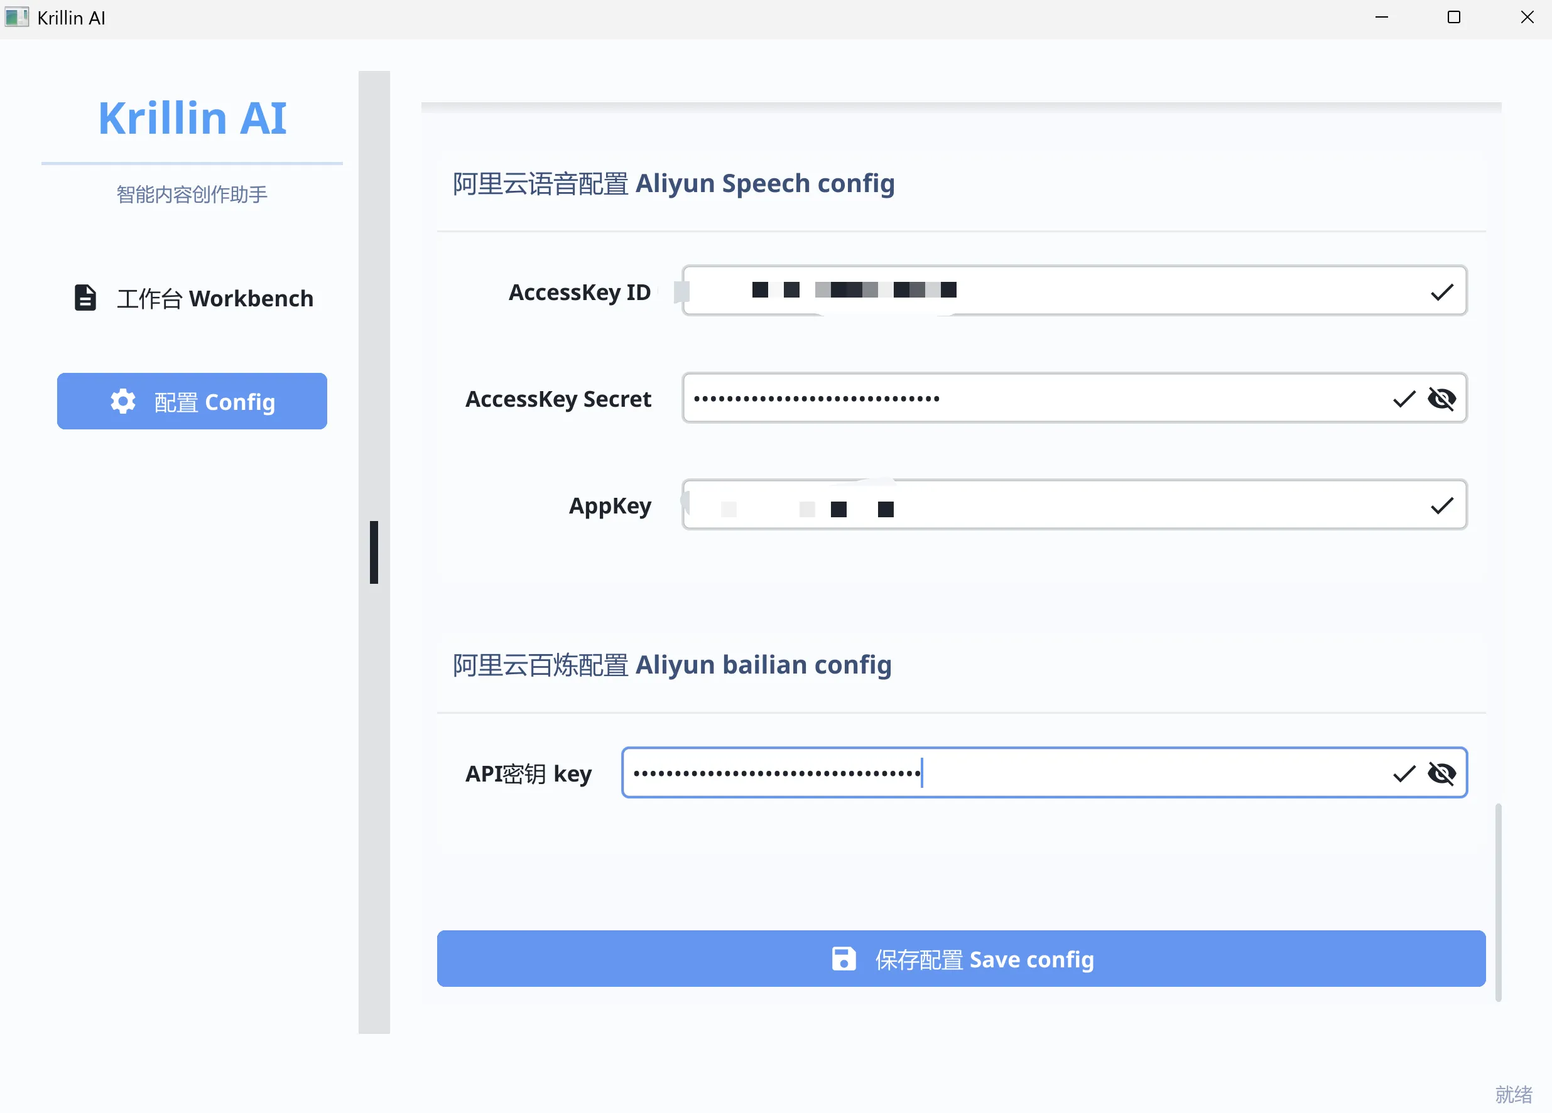The height and width of the screenshot is (1113, 1552).
Task: Click the AppKey label
Action: [x=610, y=506]
